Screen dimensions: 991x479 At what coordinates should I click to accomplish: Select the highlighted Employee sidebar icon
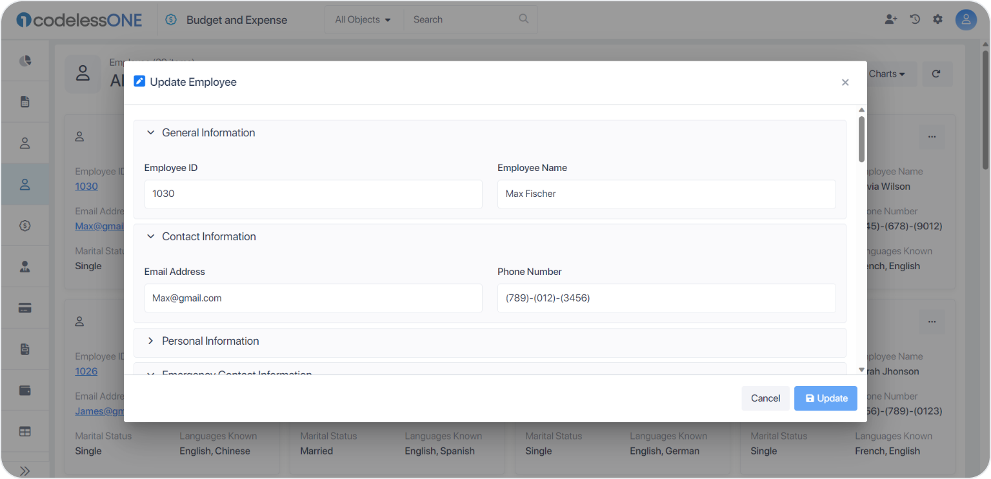25,185
